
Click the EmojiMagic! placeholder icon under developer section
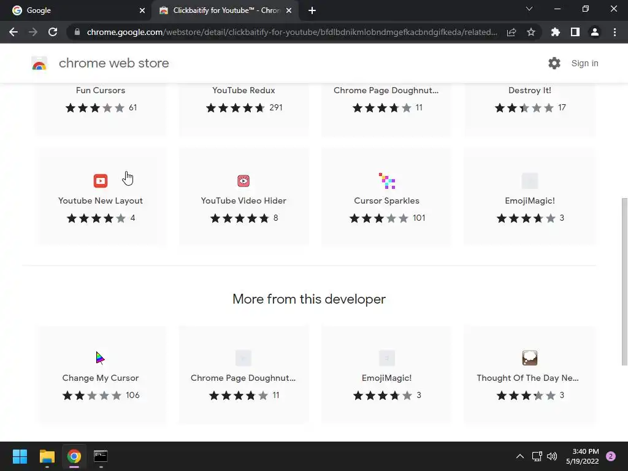[387, 358]
